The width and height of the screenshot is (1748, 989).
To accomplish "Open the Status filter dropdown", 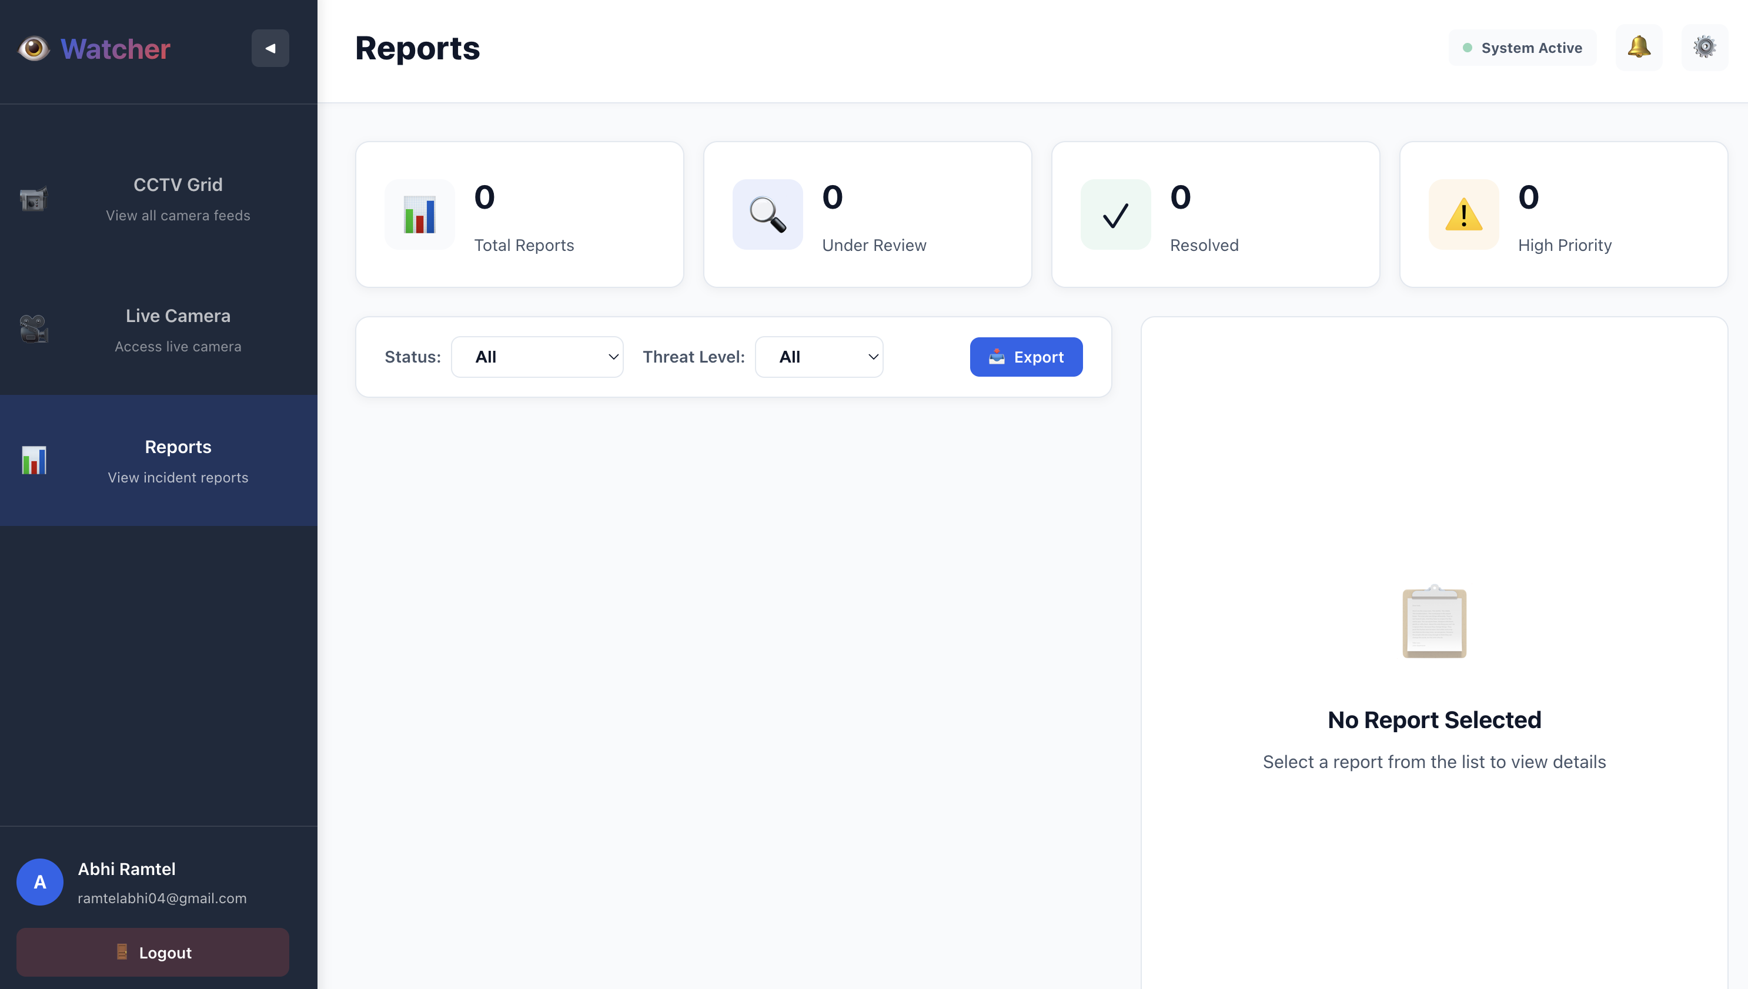I will (x=537, y=357).
